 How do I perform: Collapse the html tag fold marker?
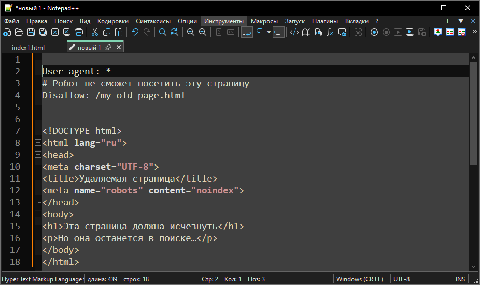(37, 143)
